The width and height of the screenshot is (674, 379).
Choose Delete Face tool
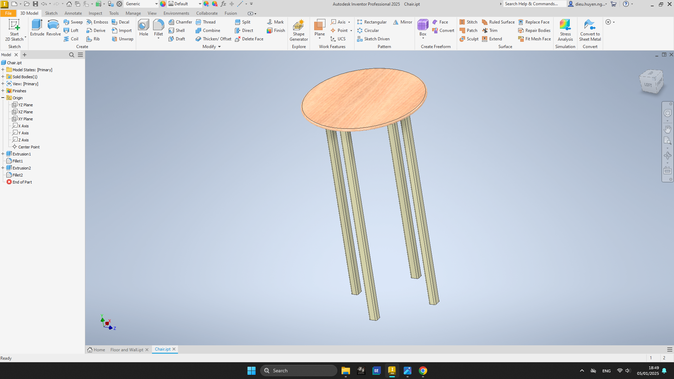(249, 39)
